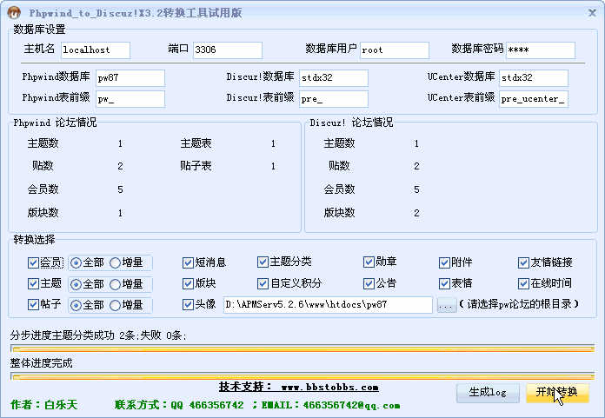Image resolution: width=605 pixels, height=418 pixels.
Task: Click the UCenter表前缀 field
Action: pyautogui.click(x=534, y=99)
